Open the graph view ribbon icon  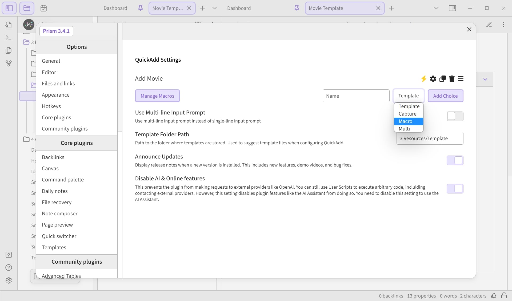point(9,63)
